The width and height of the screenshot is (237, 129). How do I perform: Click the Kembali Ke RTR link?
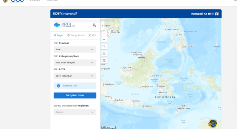coord(205,14)
